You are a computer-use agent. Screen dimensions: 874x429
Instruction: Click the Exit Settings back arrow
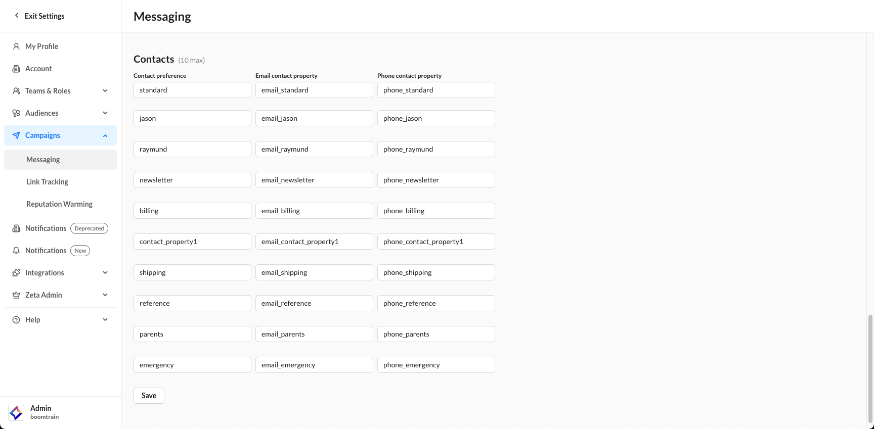pos(17,16)
